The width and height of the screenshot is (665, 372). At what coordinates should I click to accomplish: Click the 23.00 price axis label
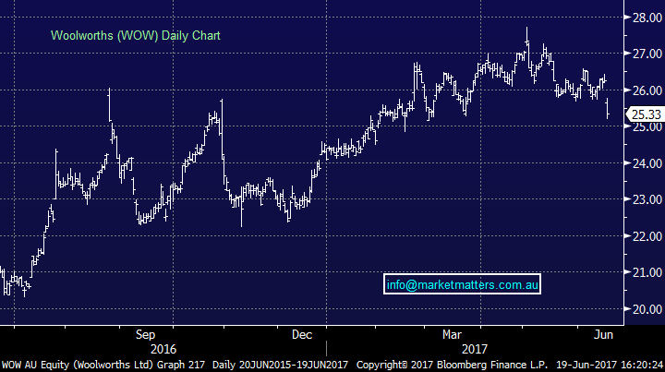tap(647, 199)
